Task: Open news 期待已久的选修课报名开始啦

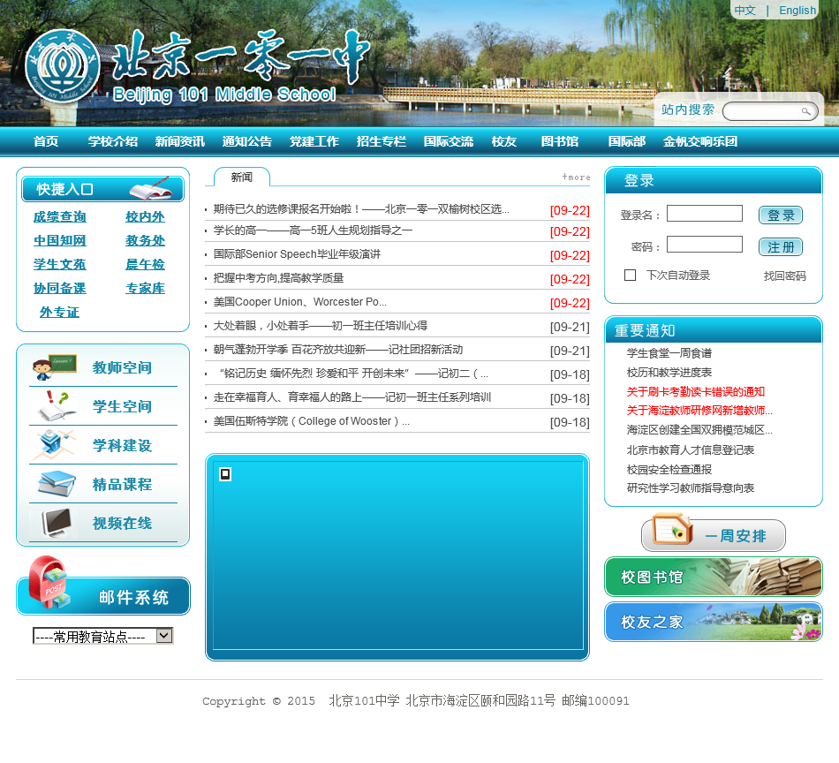Action: tap(361, 208)
